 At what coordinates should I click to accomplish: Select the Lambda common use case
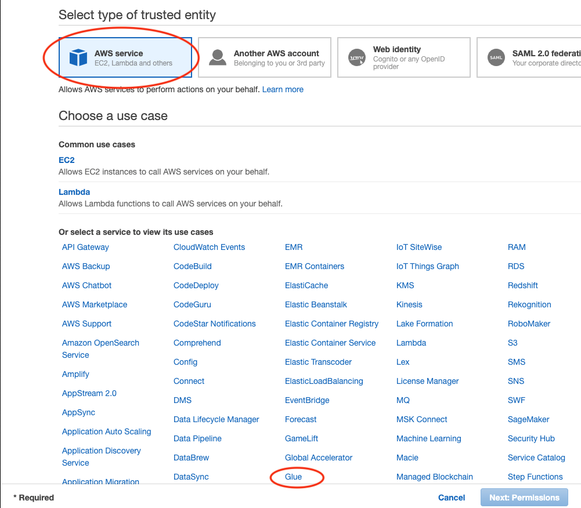(74, 192)
